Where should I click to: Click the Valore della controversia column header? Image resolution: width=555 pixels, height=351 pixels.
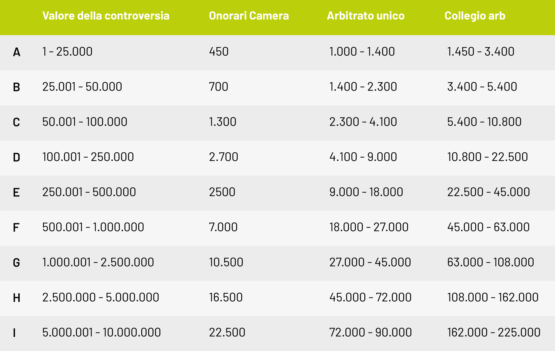[106, 16]
